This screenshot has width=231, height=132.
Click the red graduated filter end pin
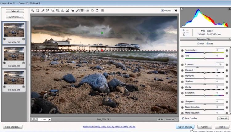click(x=102, y=51)
